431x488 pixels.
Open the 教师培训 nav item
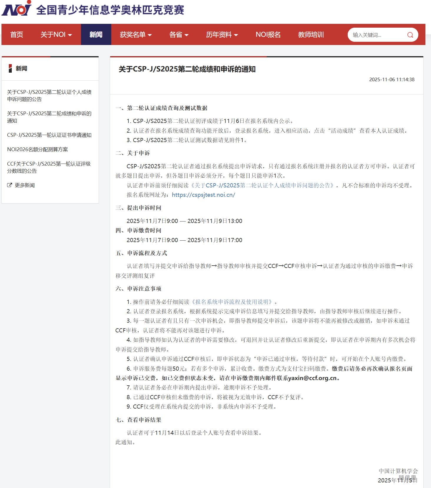point(311,34)
